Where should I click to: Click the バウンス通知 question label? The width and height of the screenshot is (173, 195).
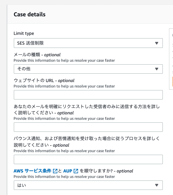coord(86,142)
